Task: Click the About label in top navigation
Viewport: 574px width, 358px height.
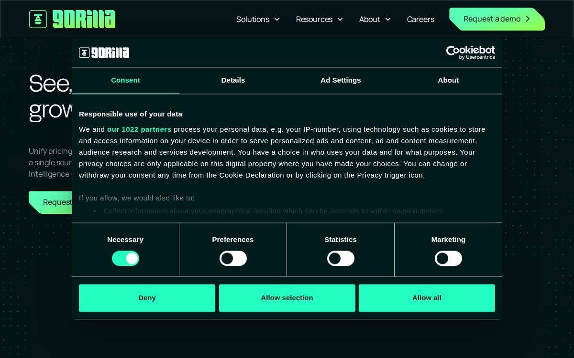Action: click(x=370, y=19)
